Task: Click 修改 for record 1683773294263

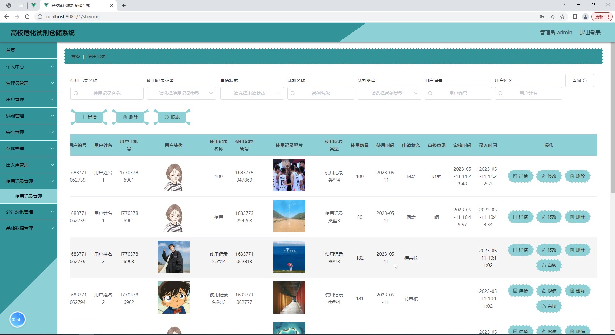Action: tap(549, 217)
